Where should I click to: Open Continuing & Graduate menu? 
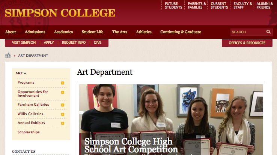point(181,32)
